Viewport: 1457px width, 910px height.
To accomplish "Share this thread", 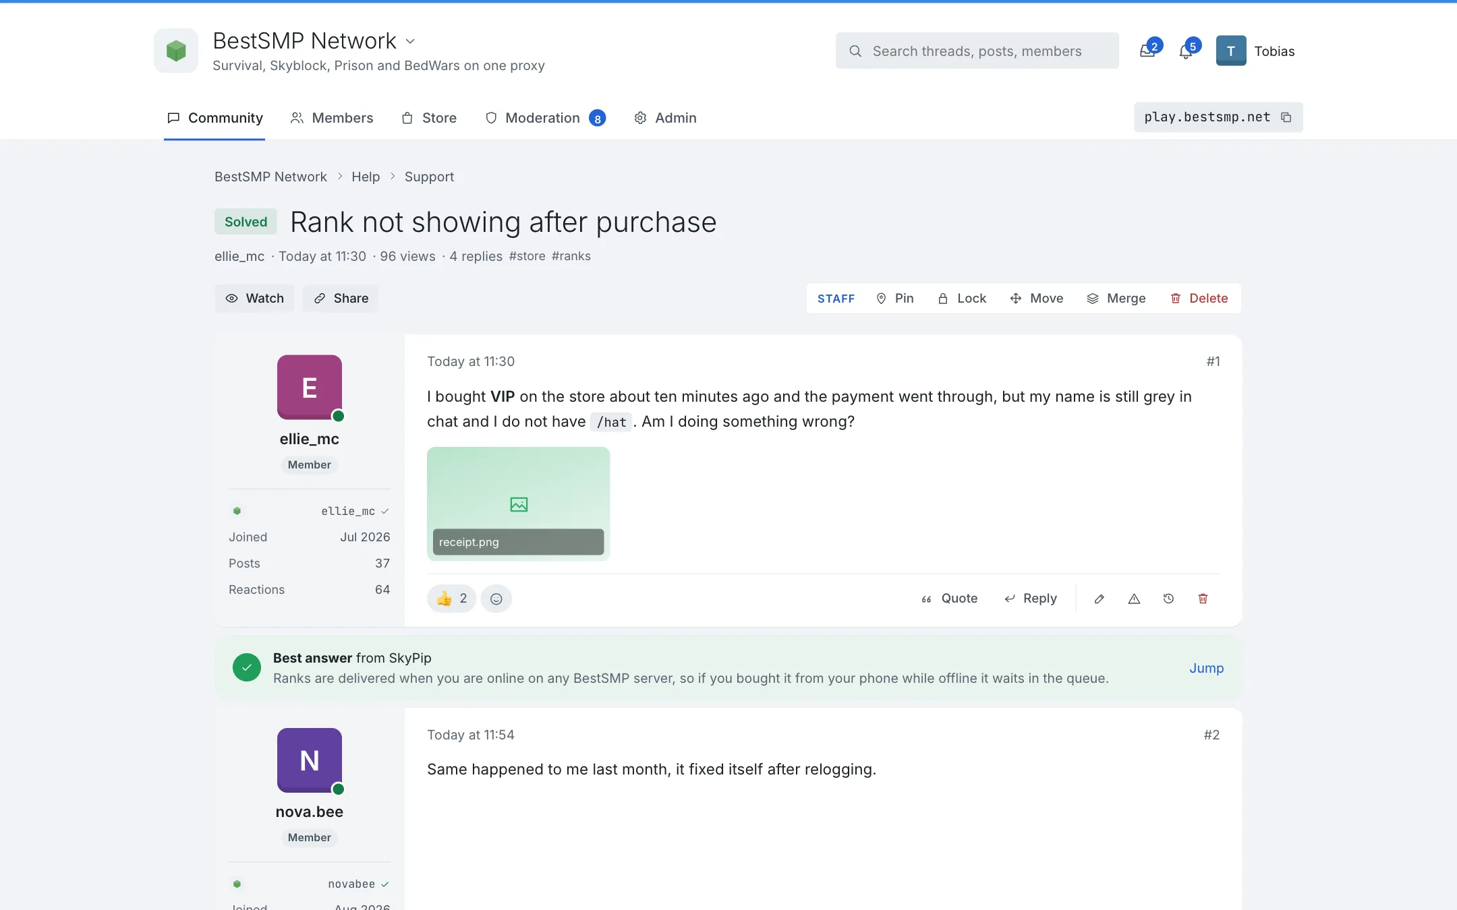I will point(341,298).
